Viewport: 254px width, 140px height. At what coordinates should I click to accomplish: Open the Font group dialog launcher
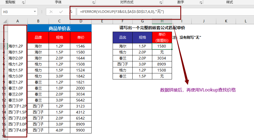pos(94,2)
